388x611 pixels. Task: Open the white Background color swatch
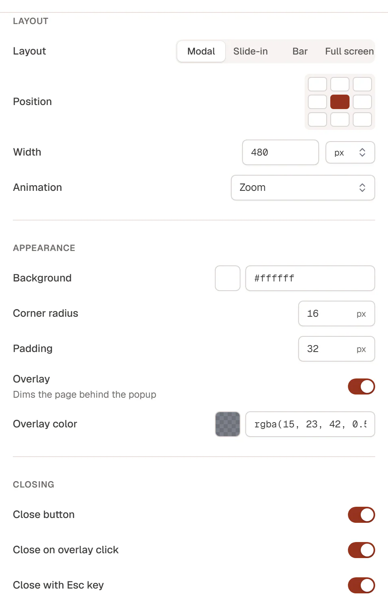tap(228, 278)
